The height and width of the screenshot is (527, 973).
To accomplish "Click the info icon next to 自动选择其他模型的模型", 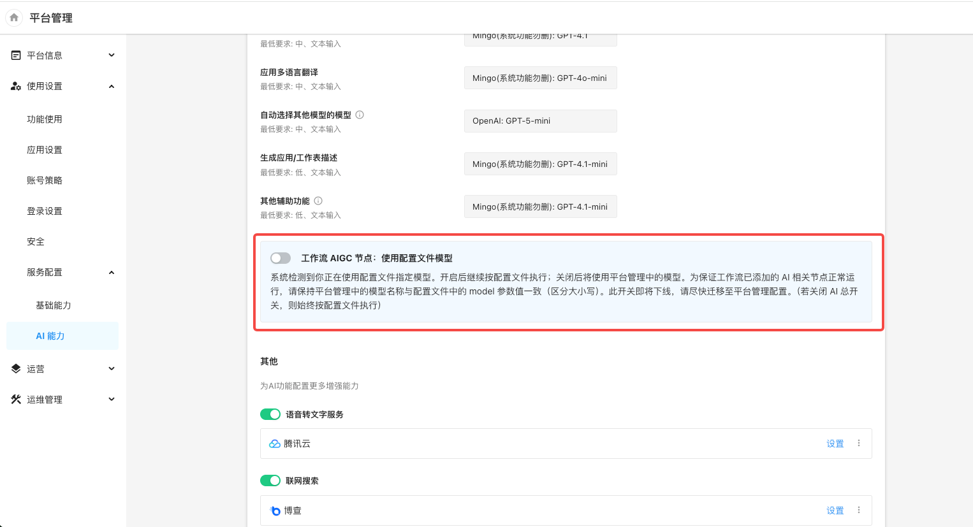I will pos(360,115).
